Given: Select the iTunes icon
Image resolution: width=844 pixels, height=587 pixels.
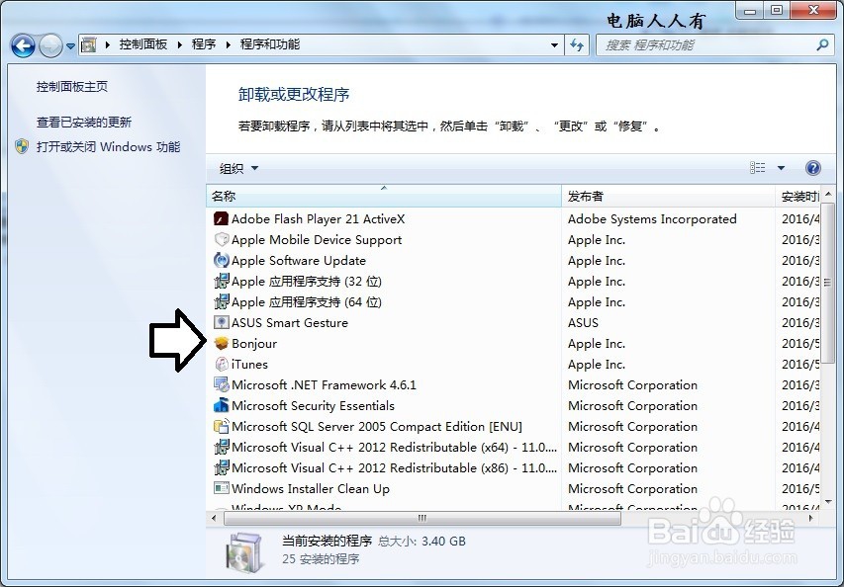Looking at the screenshot, I should point(222,364).
